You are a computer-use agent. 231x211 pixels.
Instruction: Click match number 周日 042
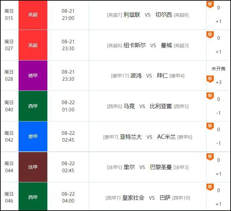coord(9,136)
